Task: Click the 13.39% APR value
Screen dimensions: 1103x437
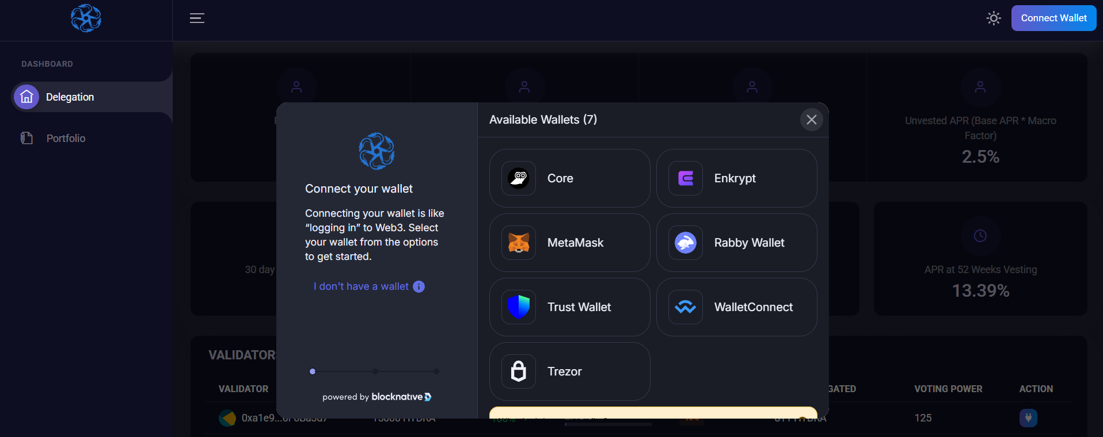Action: tap(980, 291)
